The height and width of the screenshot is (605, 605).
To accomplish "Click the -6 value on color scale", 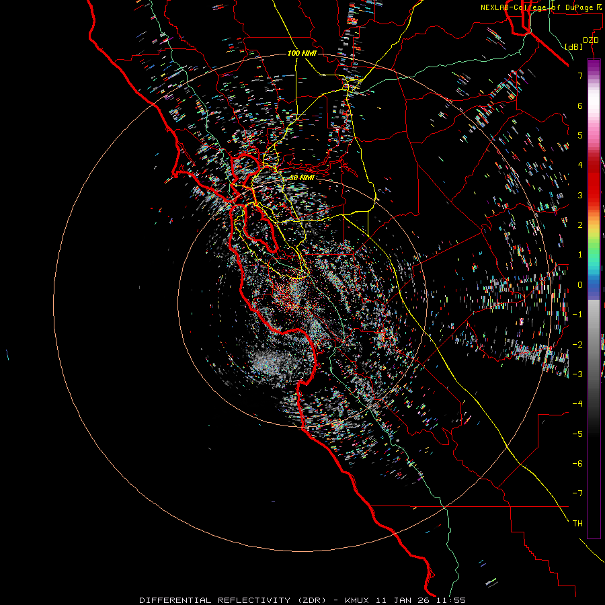I will (577, 463).
